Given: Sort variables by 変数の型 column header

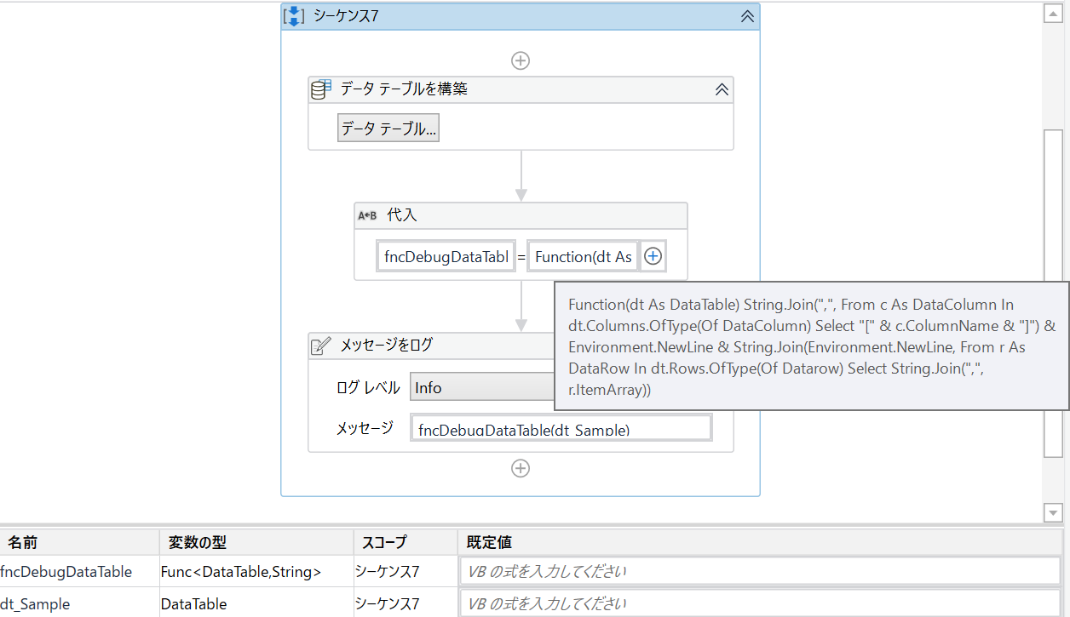Looking at the screenshot, I should (256, 542).
